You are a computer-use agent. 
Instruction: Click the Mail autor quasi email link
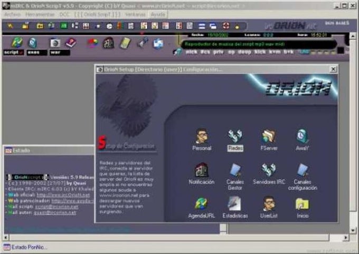pos(55,213)
